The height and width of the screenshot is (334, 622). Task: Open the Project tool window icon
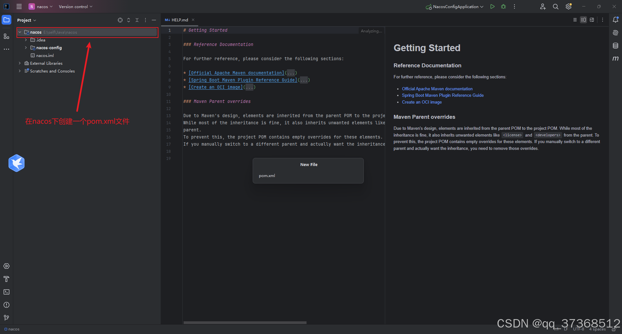point(6,20)
